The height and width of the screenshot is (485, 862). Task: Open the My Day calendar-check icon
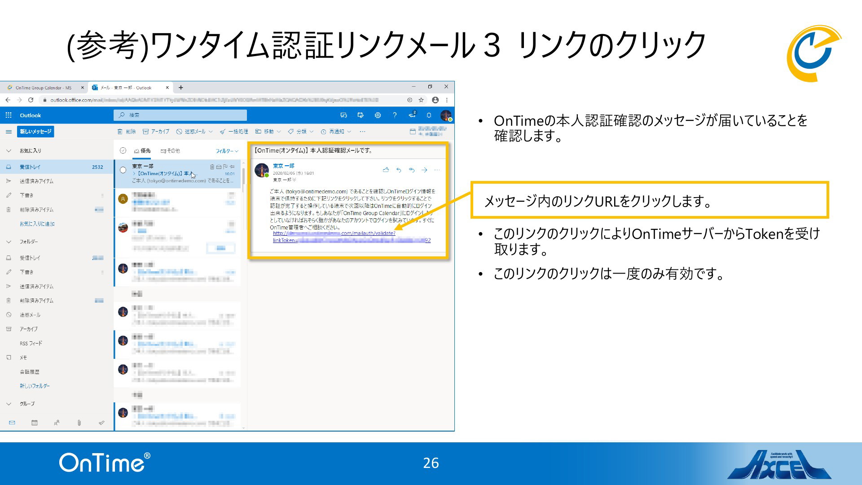[361, 115]
